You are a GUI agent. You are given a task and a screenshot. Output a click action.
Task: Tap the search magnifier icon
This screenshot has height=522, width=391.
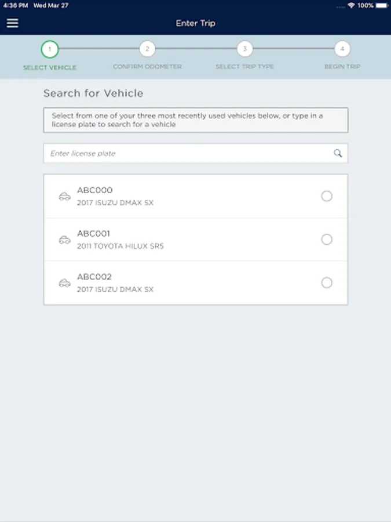(338, 154)
